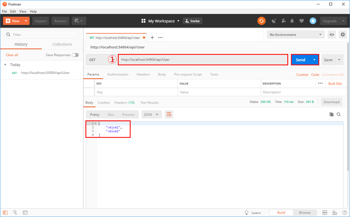Image resolution: width=350 pixels, height=217 pixels.
Task: Open the Tests tab
Action: coord(214,74)
